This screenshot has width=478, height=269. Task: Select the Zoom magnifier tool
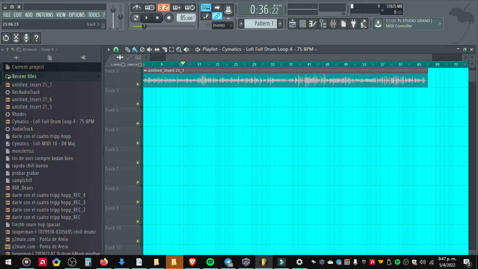click(x=179, y=49)
